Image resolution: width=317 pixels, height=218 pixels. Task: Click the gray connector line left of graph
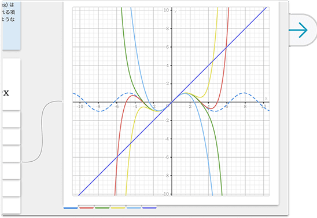coord(42,132)
